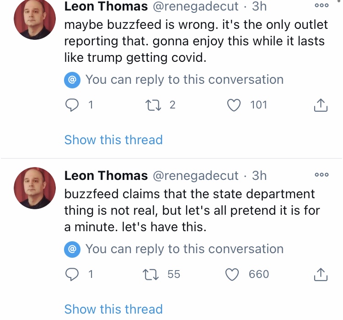This screenshot has height=320, width=343.
Task: Click the @ reply-info icon in second tweet
Action: (x=72, y=249)
